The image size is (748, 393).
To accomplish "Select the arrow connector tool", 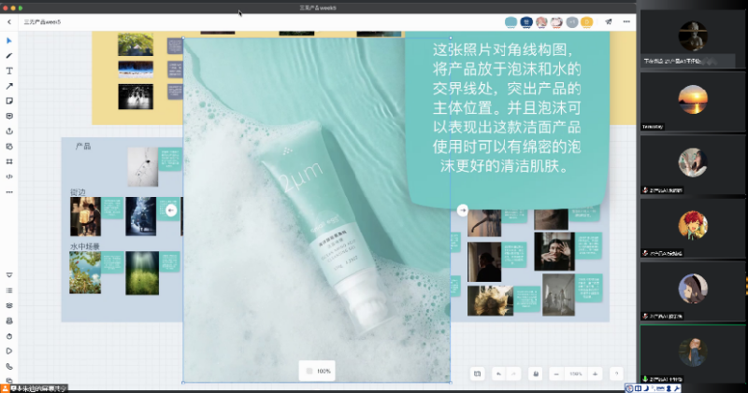I will 9,86.
